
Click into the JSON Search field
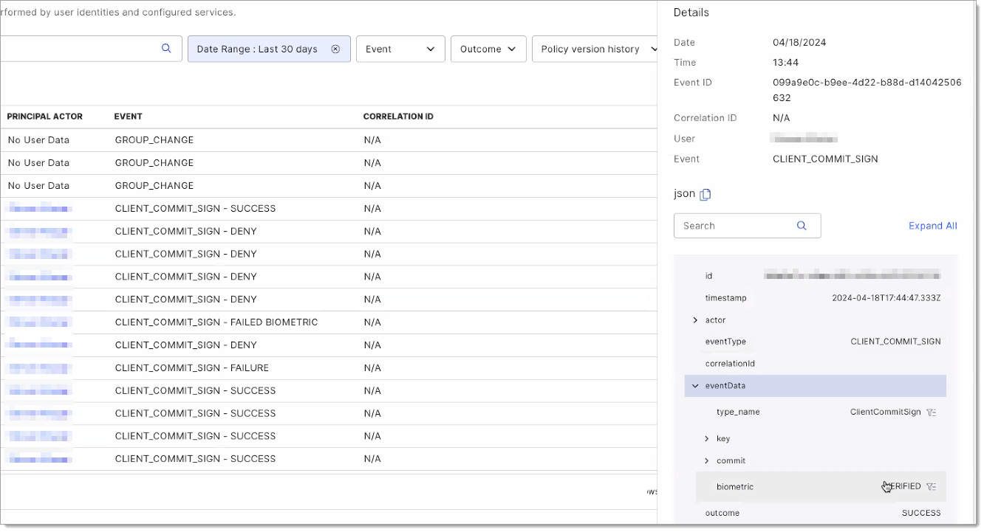click(735, 226)
